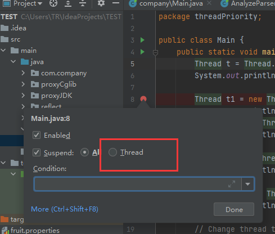
Task: Expand the condition editor with the arrows icon
Action: (x=232, y=184)
